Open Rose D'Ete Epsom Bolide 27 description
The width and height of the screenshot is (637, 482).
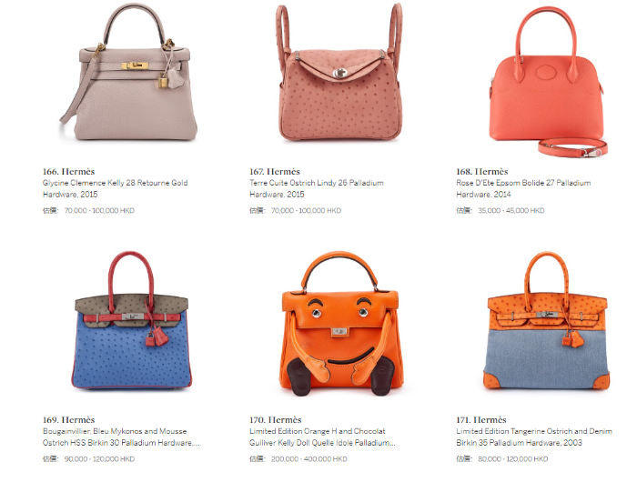[x=523, y=188]
